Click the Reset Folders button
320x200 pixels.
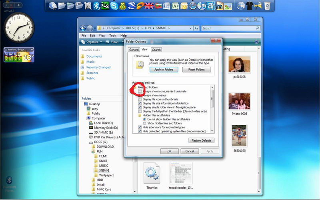(x=196, y=70)
